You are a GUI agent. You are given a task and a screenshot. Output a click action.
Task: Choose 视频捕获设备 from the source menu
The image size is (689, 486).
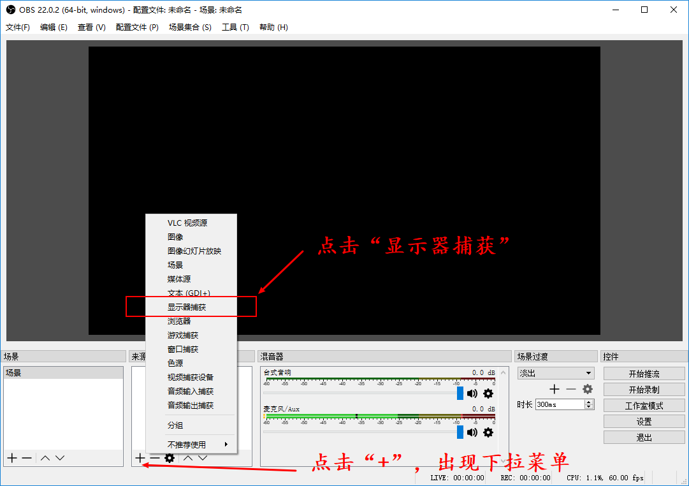tap(191, 378)
